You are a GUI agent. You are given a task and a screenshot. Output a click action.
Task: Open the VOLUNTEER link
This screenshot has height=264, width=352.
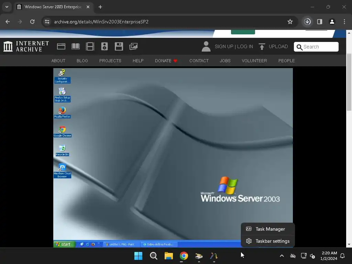coord(254,60)
